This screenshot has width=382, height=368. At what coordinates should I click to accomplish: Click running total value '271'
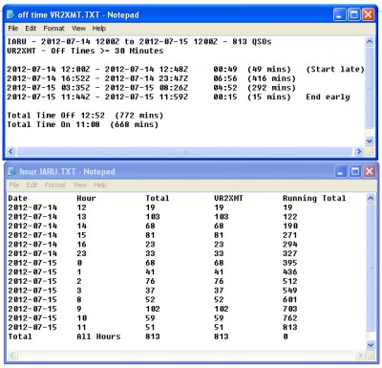[290, 235]
